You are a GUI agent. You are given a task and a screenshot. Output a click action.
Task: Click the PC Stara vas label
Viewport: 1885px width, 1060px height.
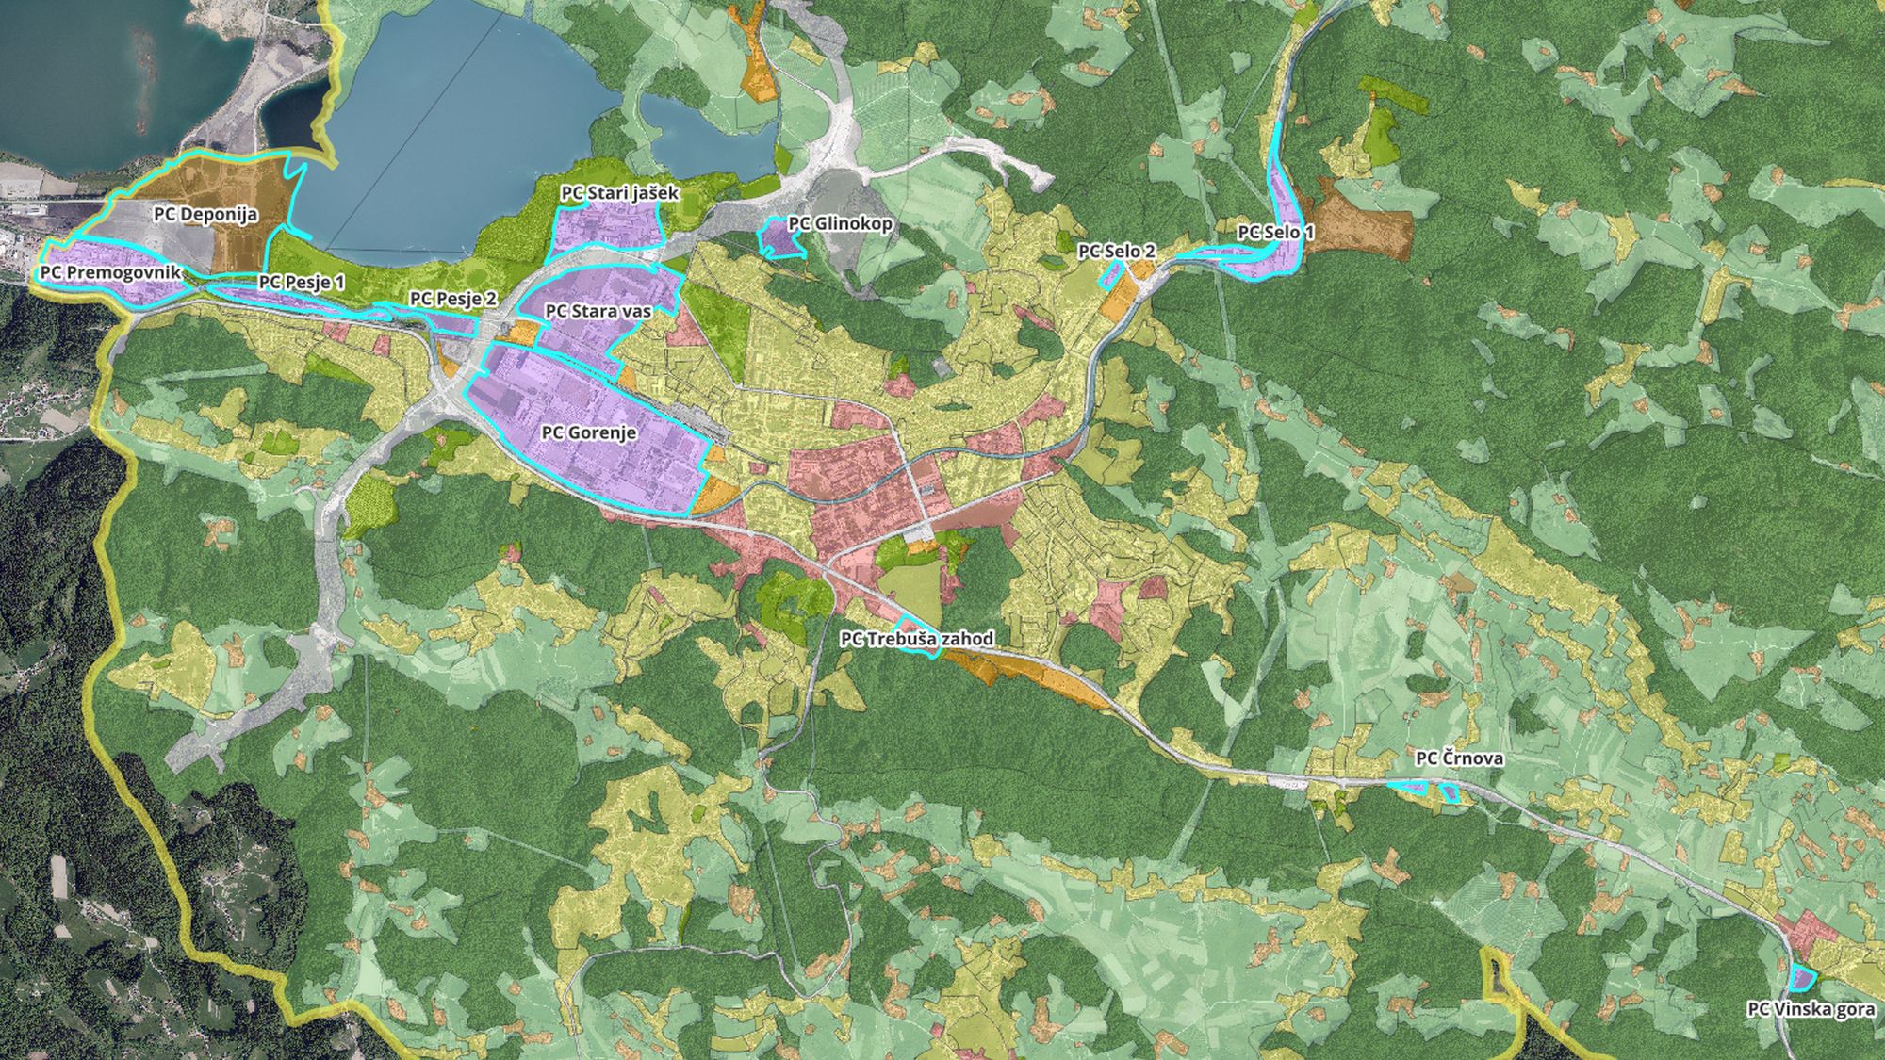point(598,311)
